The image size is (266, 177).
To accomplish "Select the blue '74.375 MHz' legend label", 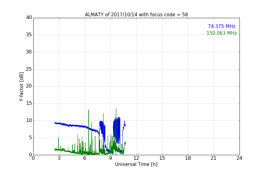I will tap(222, 26).
